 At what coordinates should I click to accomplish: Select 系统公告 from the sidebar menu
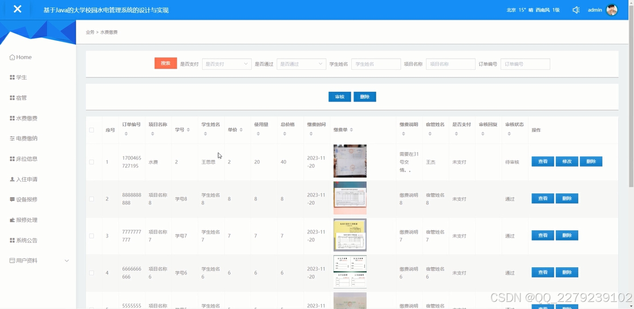pyautogui.click(x=28, y=240)
